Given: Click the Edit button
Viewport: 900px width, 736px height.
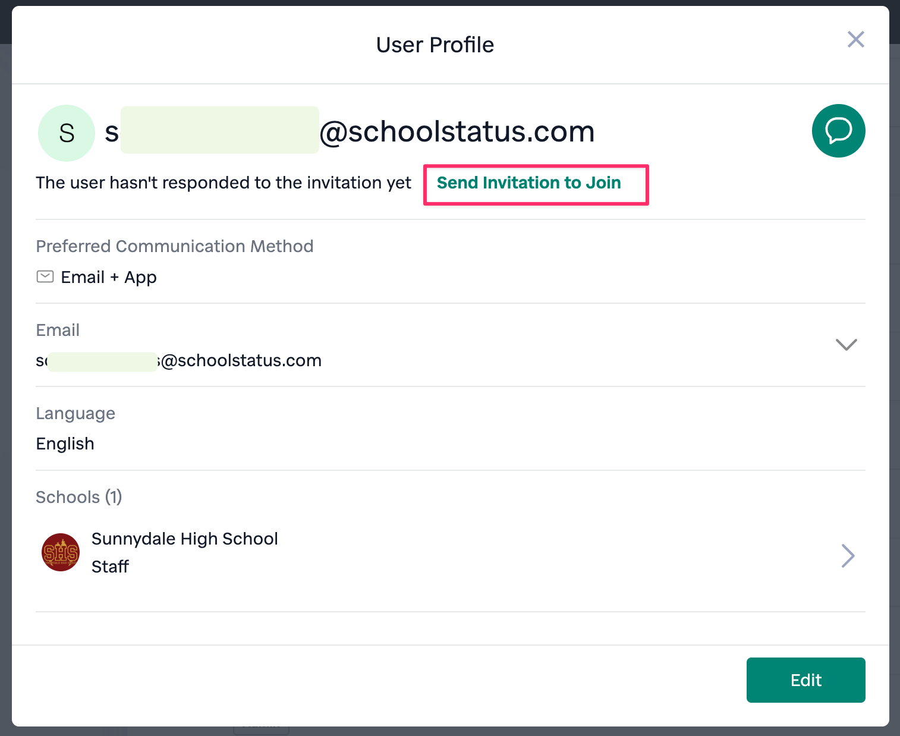Looking at the screenshot, I should [805, 680].
